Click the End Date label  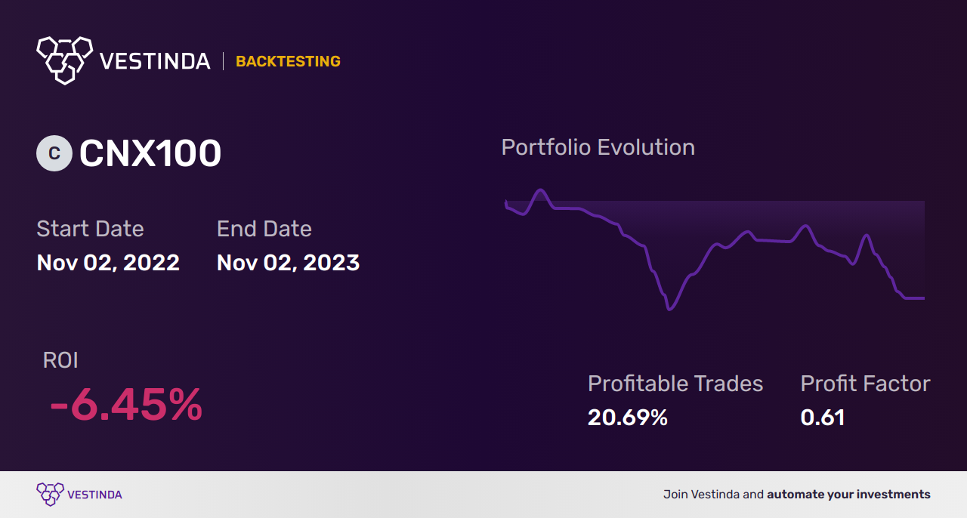coord(264,229)
